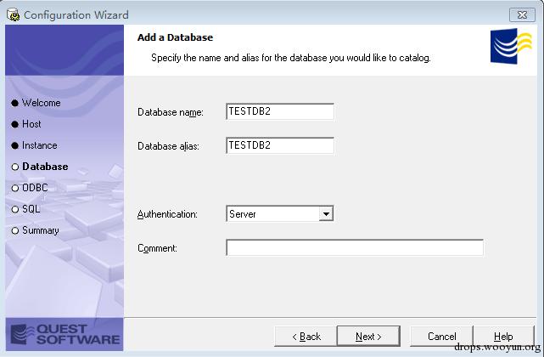
Task: Click the Authentication combo box showing Server
Action: 272,214
